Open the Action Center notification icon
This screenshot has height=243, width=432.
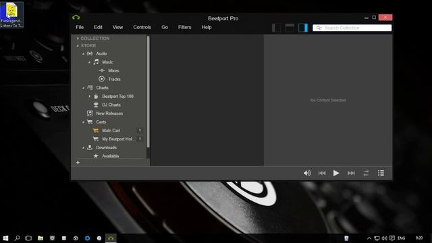point(392,238)
